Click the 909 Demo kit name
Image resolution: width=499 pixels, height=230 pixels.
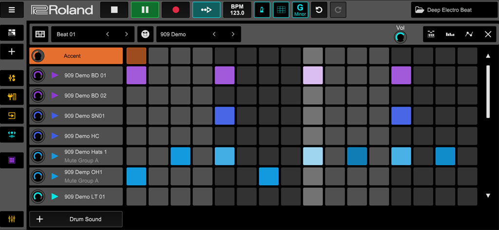click(173, 35)
